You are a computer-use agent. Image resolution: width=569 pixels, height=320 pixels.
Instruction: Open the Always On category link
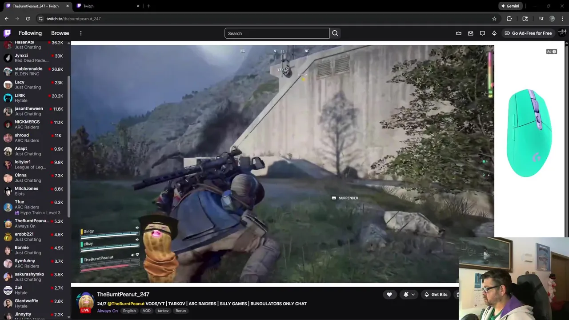pyautogui.click(x=107, y=311)
